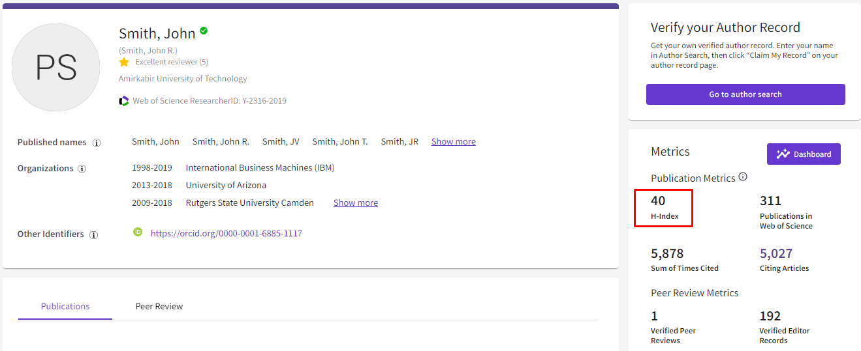Click the Amirkabir University of Technology affiliation
This screenshot has height=351, width=861.
[183, 79]
